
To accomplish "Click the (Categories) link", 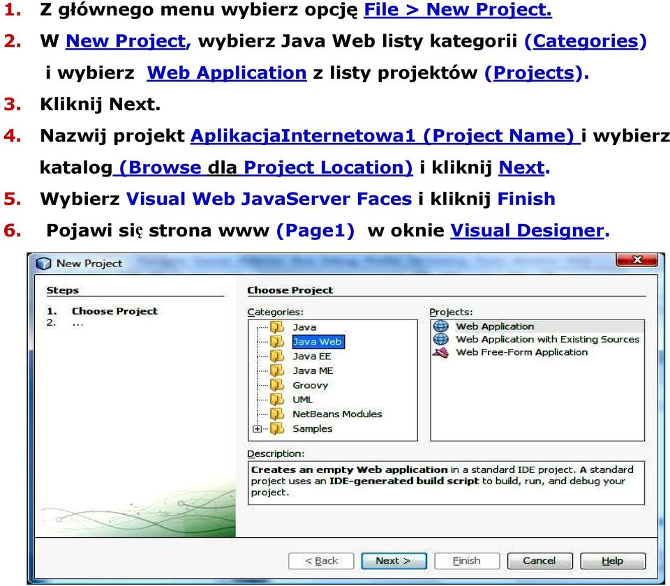I will 586,41.
